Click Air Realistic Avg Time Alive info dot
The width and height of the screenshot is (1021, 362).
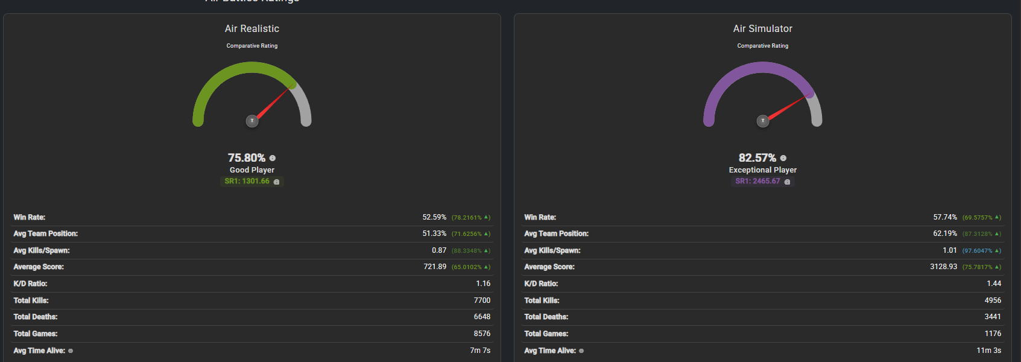(71, 351)
